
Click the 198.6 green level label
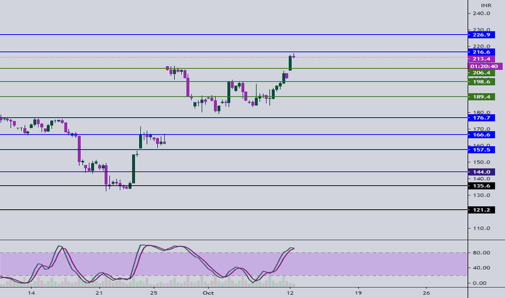pos(481,82)
